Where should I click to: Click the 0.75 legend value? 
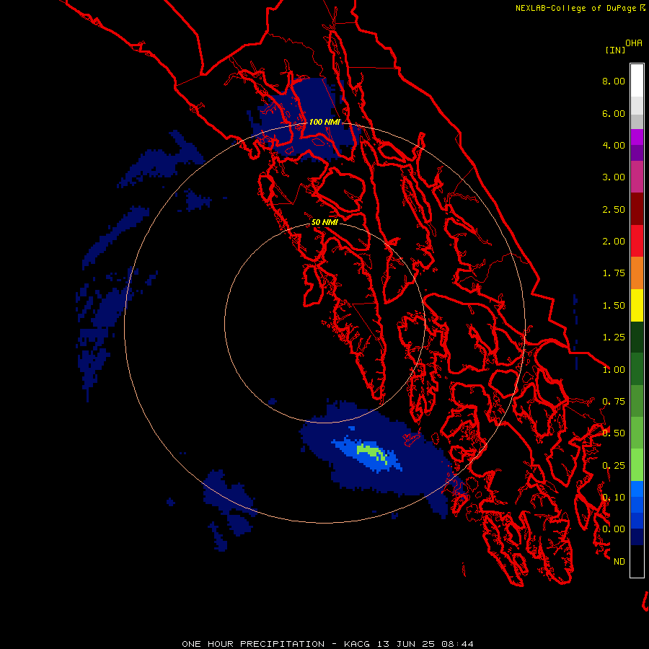[x=614, y=402]
